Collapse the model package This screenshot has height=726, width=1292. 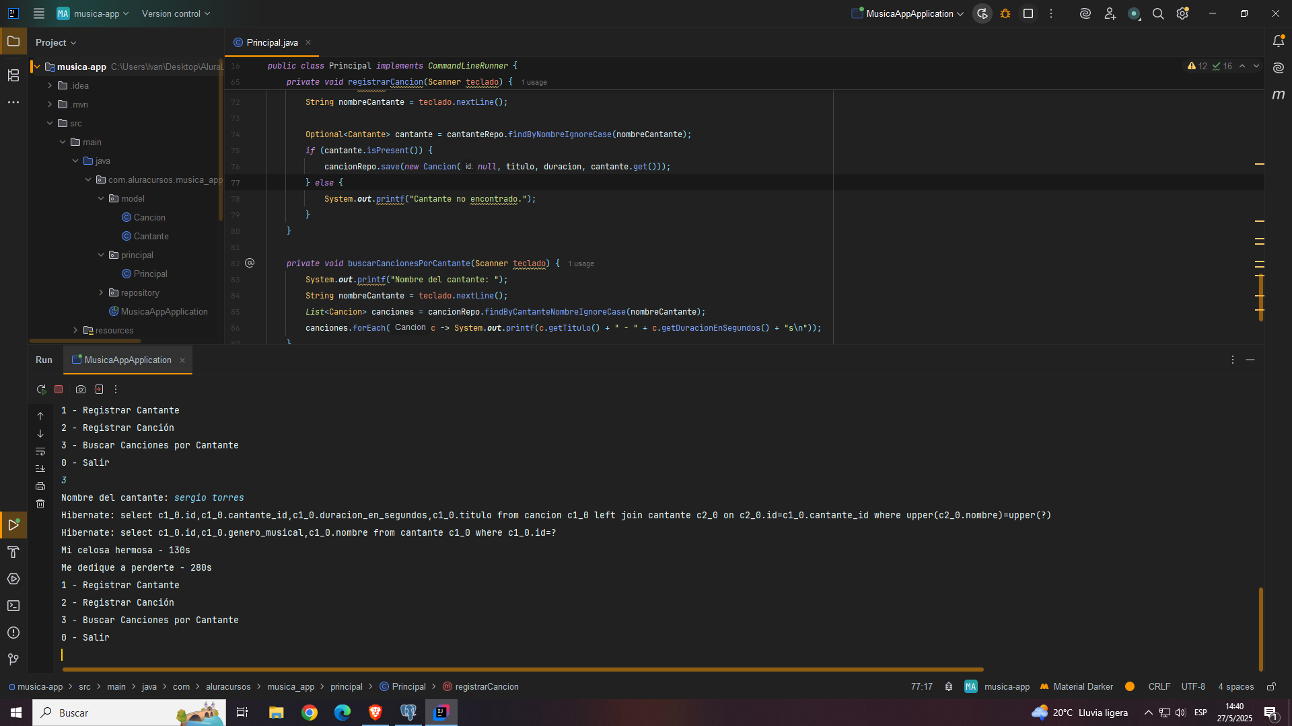point(101,198)
